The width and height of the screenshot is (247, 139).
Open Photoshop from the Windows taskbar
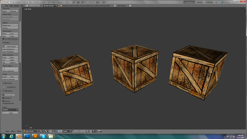(x=27, y=136)
